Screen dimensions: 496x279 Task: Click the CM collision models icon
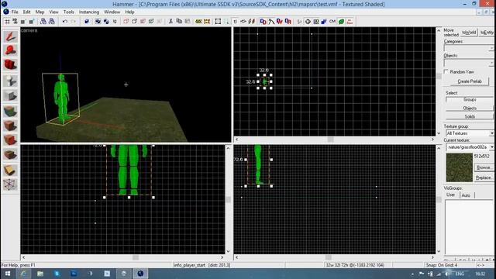(332, 22)
